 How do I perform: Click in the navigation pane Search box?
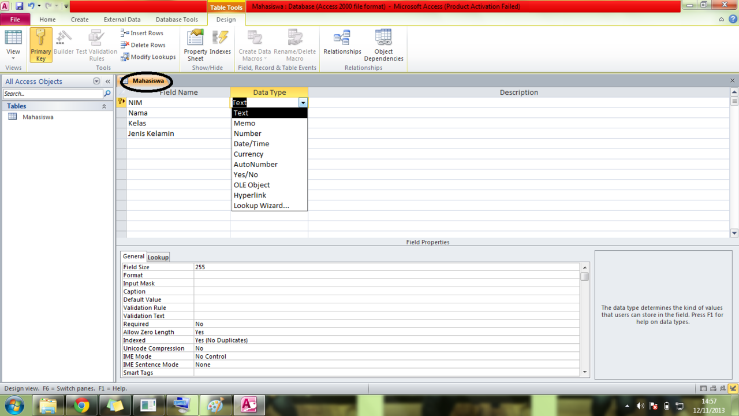(x=53, y=94)
